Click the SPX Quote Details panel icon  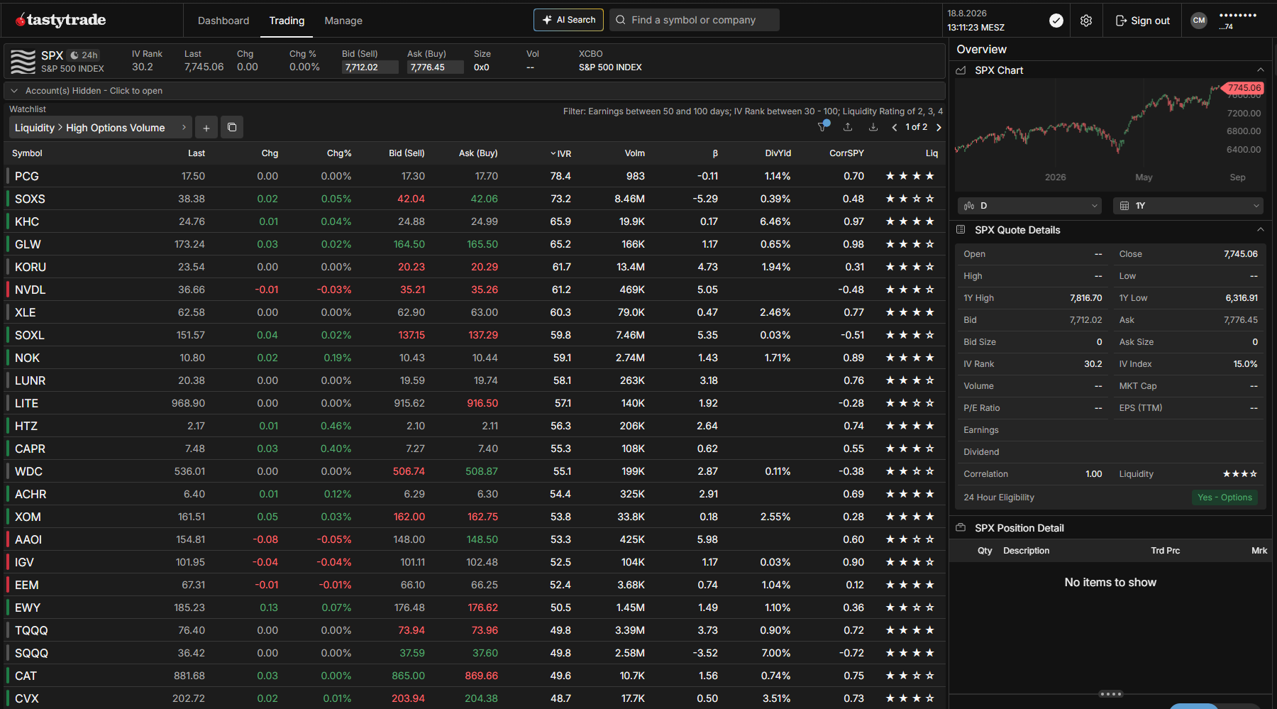[x=961, y=230]
